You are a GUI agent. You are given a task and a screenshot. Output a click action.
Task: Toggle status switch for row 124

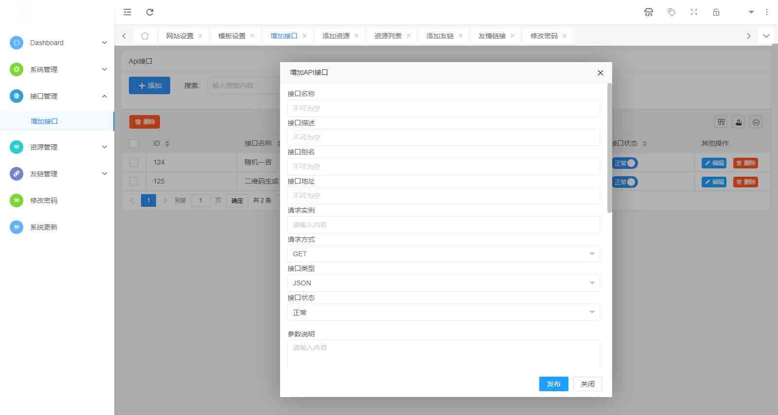click(x=625, y=163)
